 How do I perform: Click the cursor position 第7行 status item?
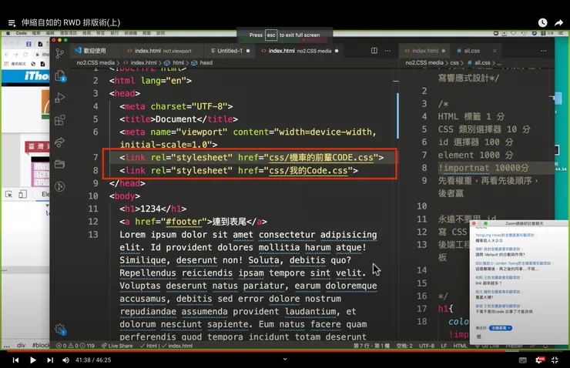pos(371,346)
